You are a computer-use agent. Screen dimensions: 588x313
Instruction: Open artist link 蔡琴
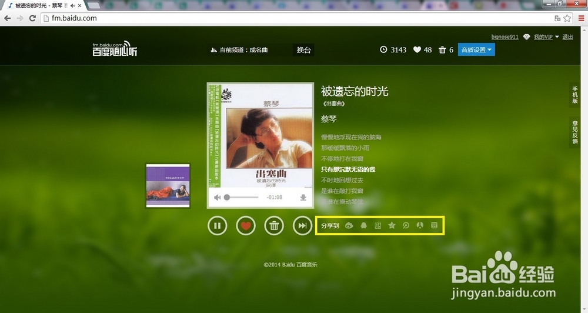(x=329, y=119)
